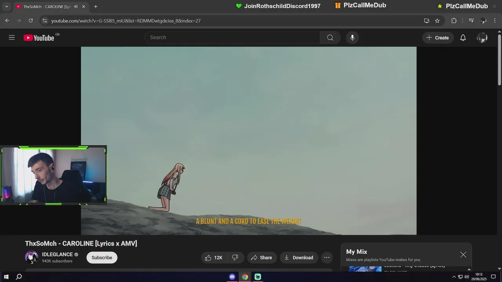
Task: Click the page scrollbar down arrow
Action: [499, 269]
